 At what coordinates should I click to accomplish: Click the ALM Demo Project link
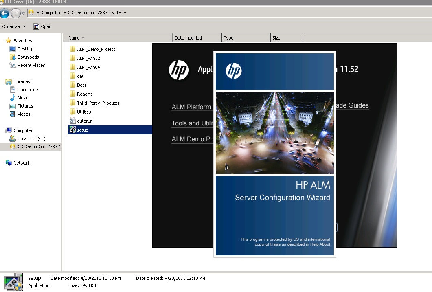(192, 139)
